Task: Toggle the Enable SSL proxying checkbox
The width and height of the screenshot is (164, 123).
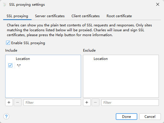Action: coord(8,43)
